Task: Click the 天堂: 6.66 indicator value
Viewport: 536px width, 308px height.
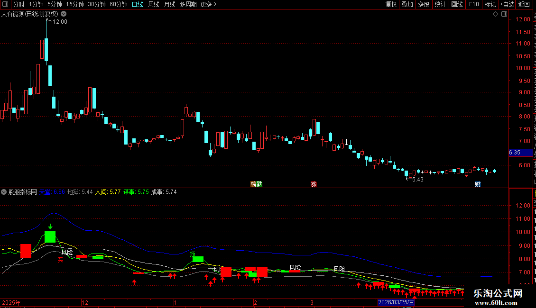Action: coord(52,192)
